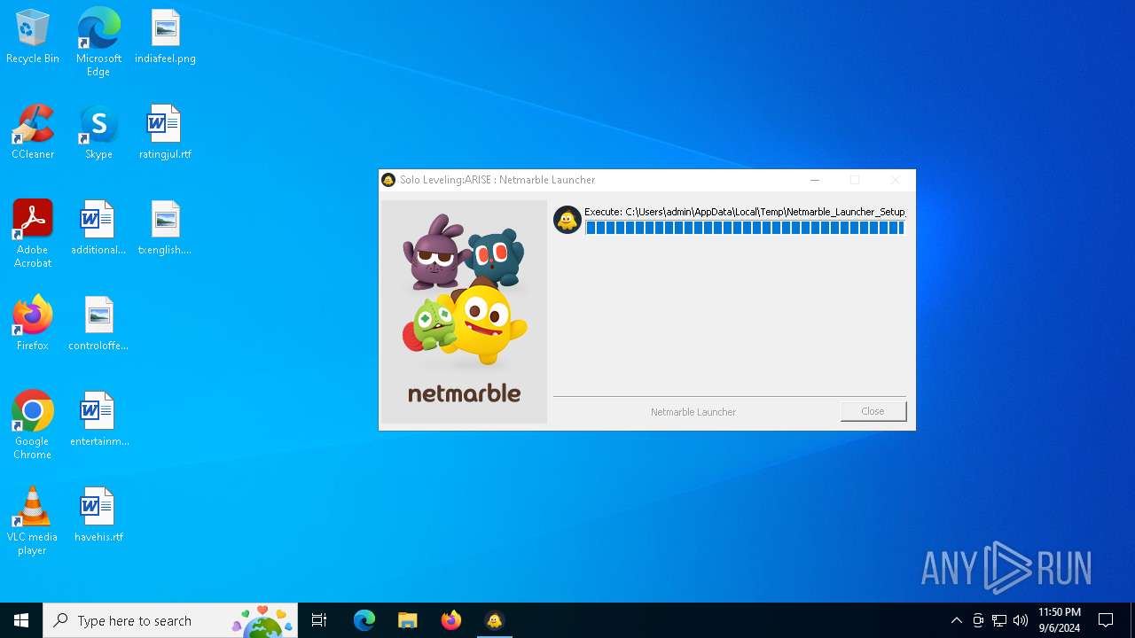Click Netmarble Launcher taskbar button

[495, 620]
